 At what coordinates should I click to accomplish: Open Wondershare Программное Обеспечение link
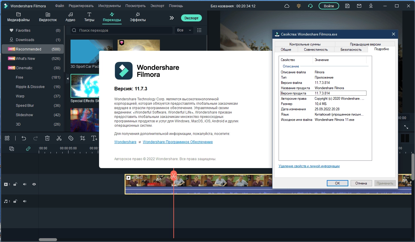coord(178,142)
